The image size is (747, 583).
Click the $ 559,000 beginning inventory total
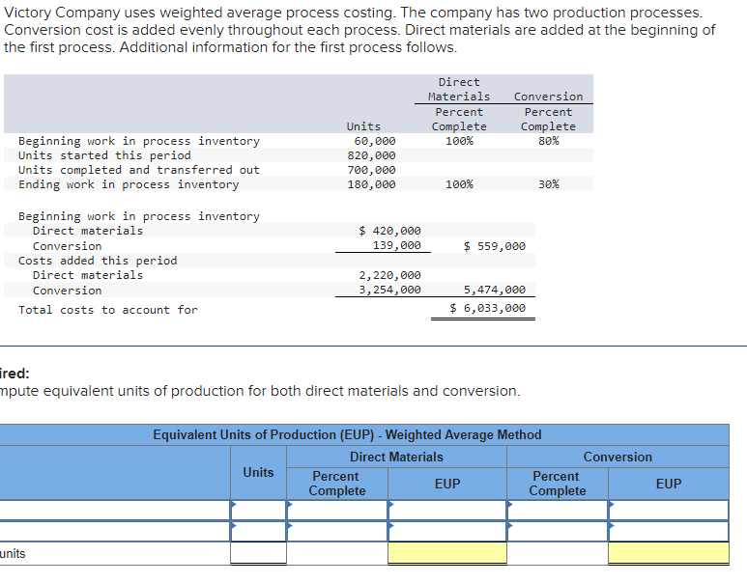coord(495,246)
